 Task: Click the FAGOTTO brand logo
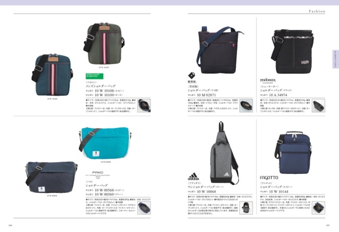coord(269,178)
